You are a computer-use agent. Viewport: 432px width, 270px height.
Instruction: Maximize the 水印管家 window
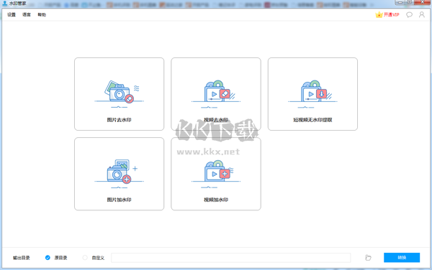409,2
